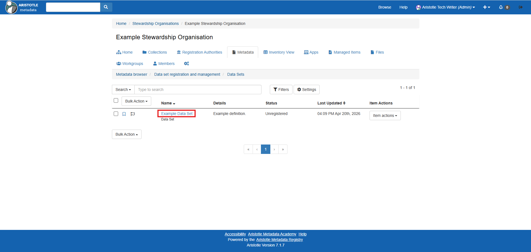
Task: Expand the Search type dropdown
Action: pyautogui.click(x=123, y=90)
